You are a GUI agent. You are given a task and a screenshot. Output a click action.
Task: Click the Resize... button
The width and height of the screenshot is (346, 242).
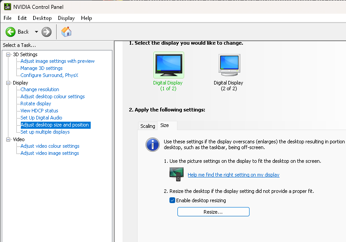213,212
